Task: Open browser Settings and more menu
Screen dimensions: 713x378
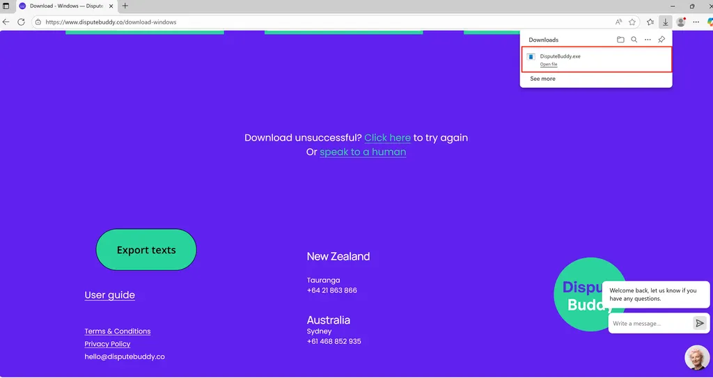Action: [696, 22]
